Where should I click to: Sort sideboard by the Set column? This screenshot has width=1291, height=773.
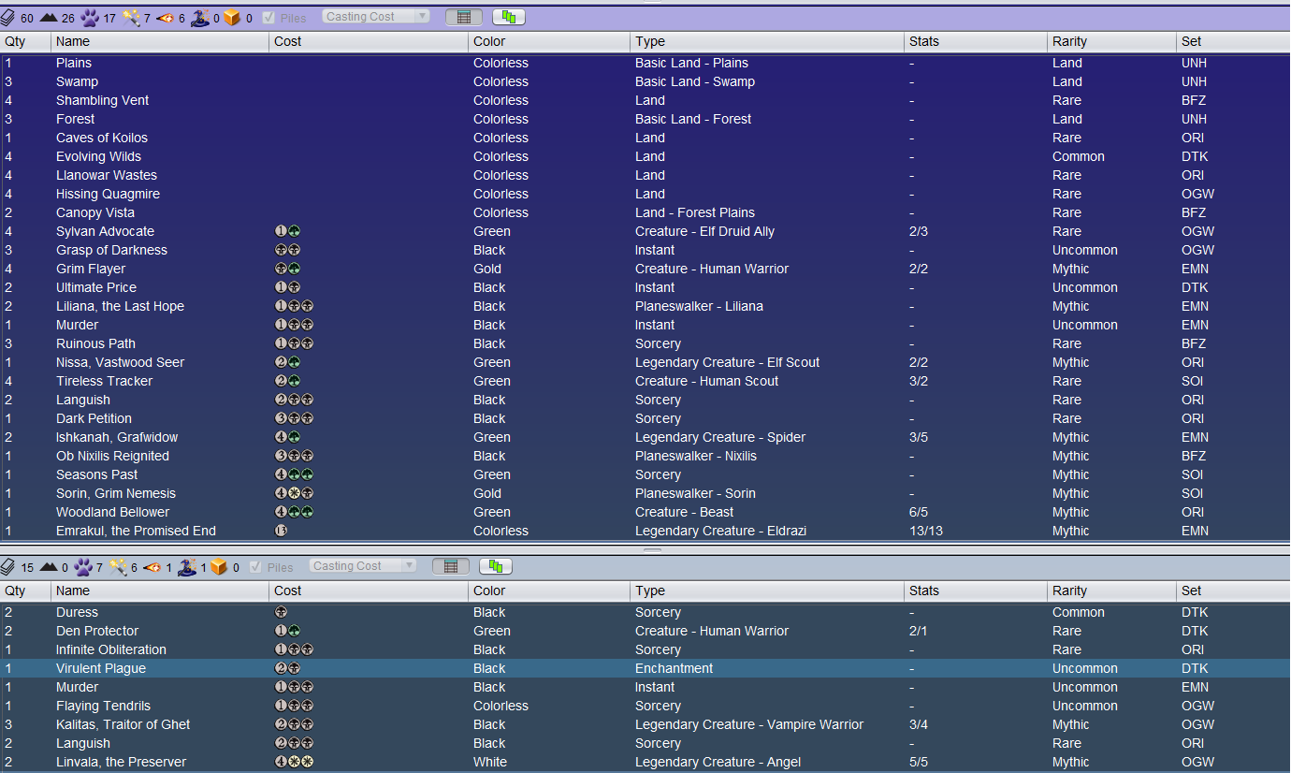tap(1233, 591)
